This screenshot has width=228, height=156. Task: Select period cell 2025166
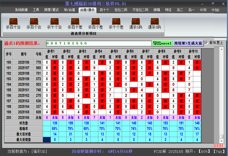[24, 118]
